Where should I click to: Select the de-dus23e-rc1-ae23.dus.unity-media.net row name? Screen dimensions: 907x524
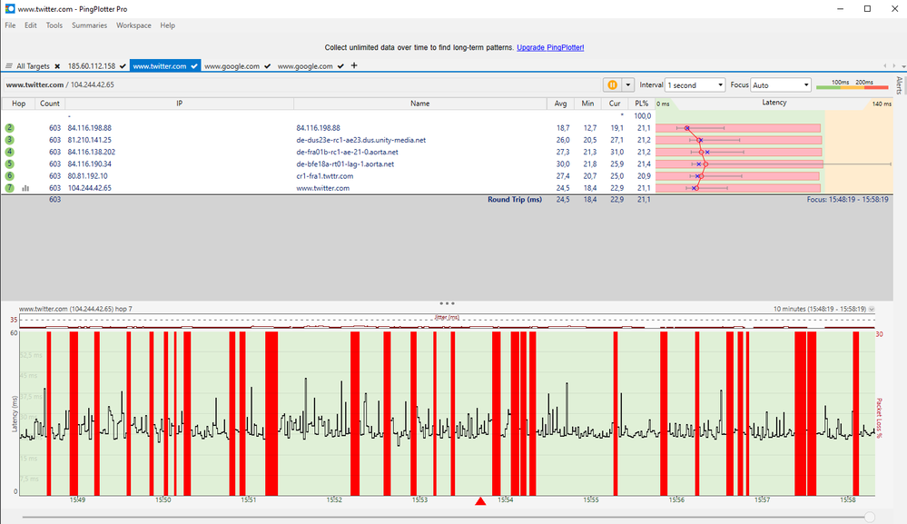pyautogui.click(x=361, y=140)
